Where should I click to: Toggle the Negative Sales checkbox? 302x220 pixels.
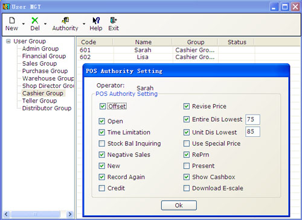(x=102, y=155)
